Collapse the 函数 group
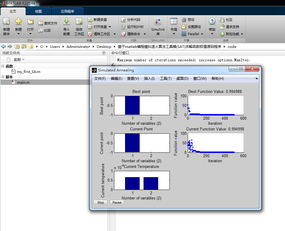 tap(3, 66)
